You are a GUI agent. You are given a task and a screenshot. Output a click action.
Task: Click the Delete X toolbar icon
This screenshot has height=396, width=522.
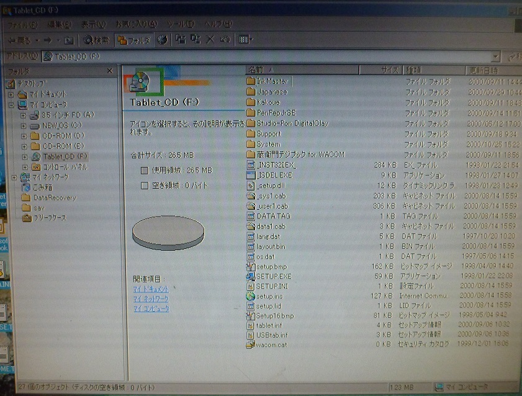coord(210,40)
